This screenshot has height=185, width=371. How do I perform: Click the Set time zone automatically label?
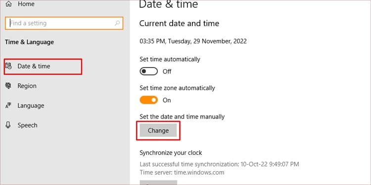point(177,88)
